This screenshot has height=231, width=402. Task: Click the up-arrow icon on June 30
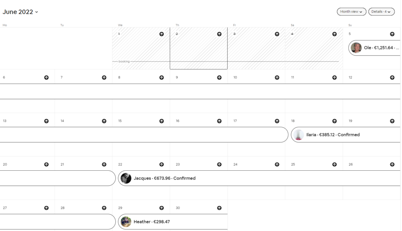[219, 208]
